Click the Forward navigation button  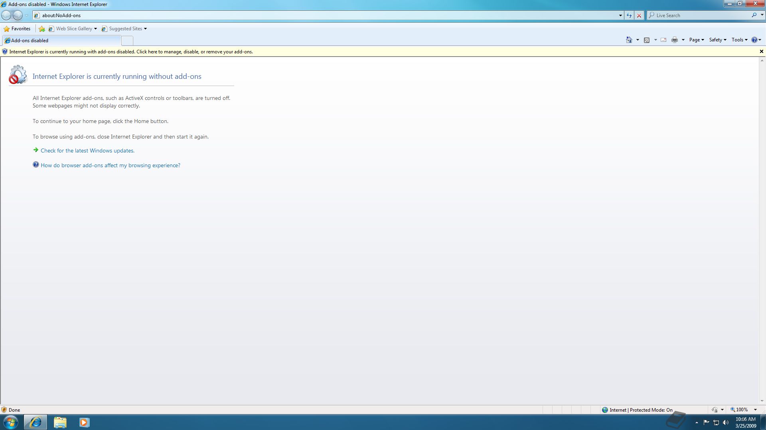pyautogui.click(x=18, y=15)
